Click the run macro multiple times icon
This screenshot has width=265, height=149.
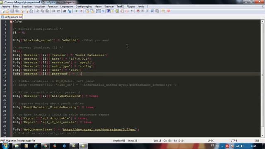click(x=152, y=11)
